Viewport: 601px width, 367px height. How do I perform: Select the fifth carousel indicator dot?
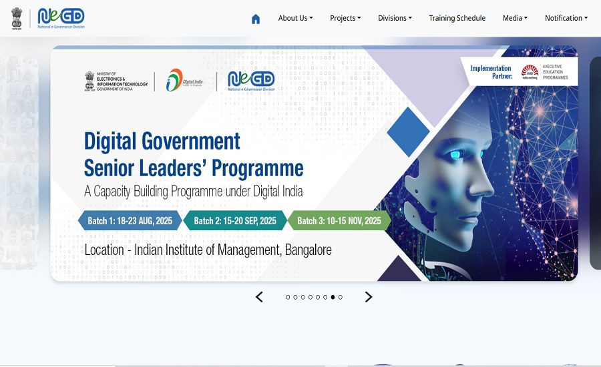318,298
